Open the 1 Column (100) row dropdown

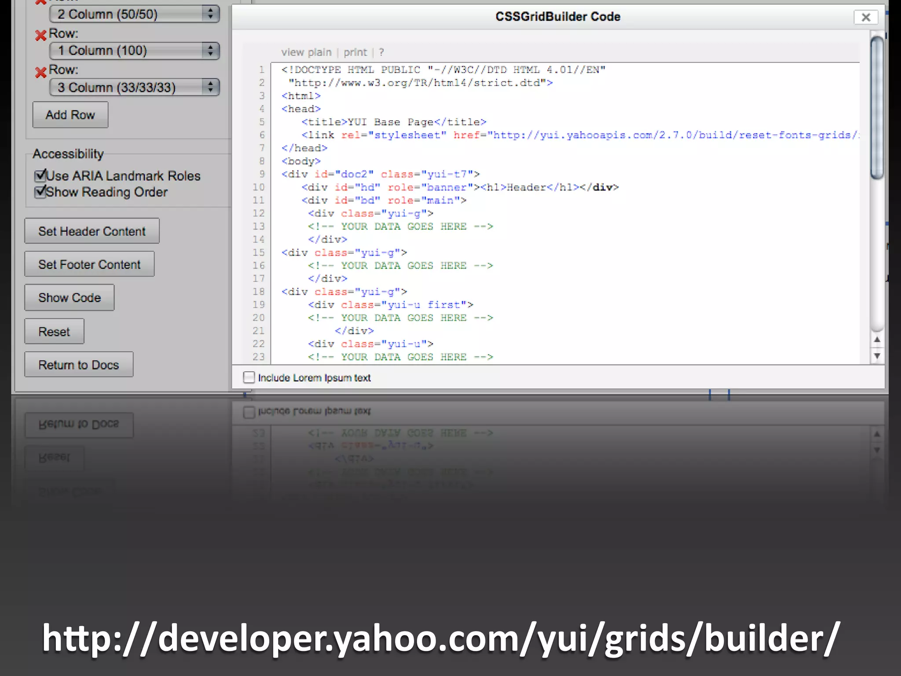pos(134,51)
